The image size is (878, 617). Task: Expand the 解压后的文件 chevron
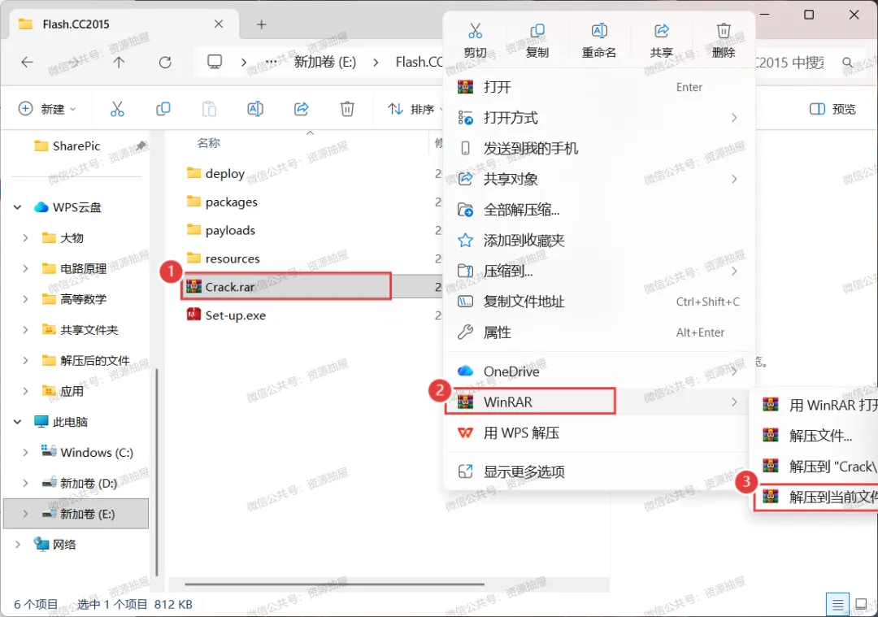tap(25, 361)
